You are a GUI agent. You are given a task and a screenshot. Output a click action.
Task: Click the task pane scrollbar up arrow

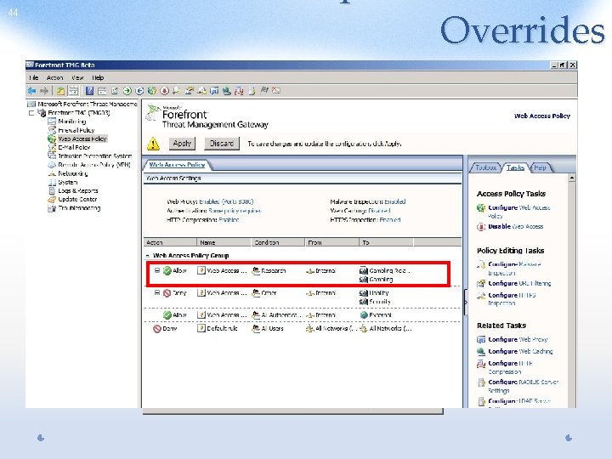point(572,178)
